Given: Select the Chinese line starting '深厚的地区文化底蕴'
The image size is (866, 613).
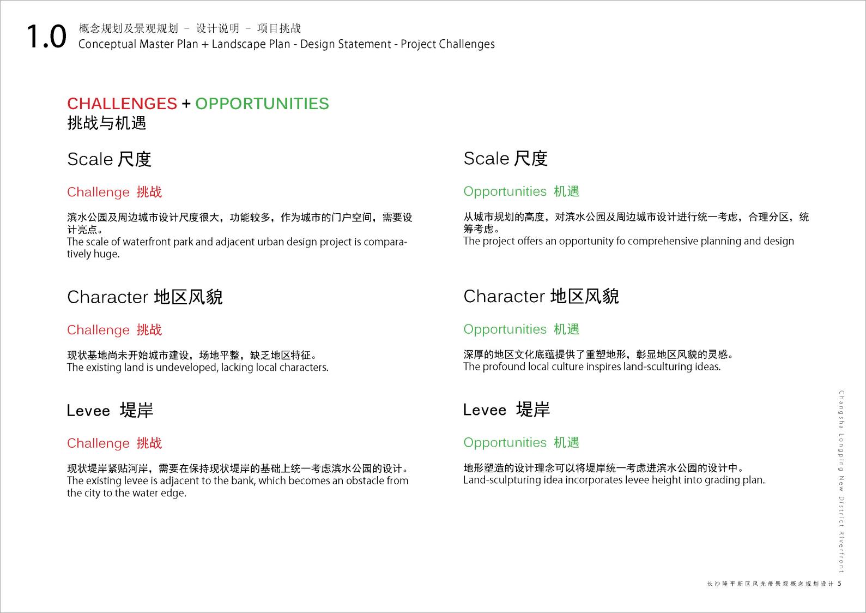Looking at the screenshot, I should (598, 354).
